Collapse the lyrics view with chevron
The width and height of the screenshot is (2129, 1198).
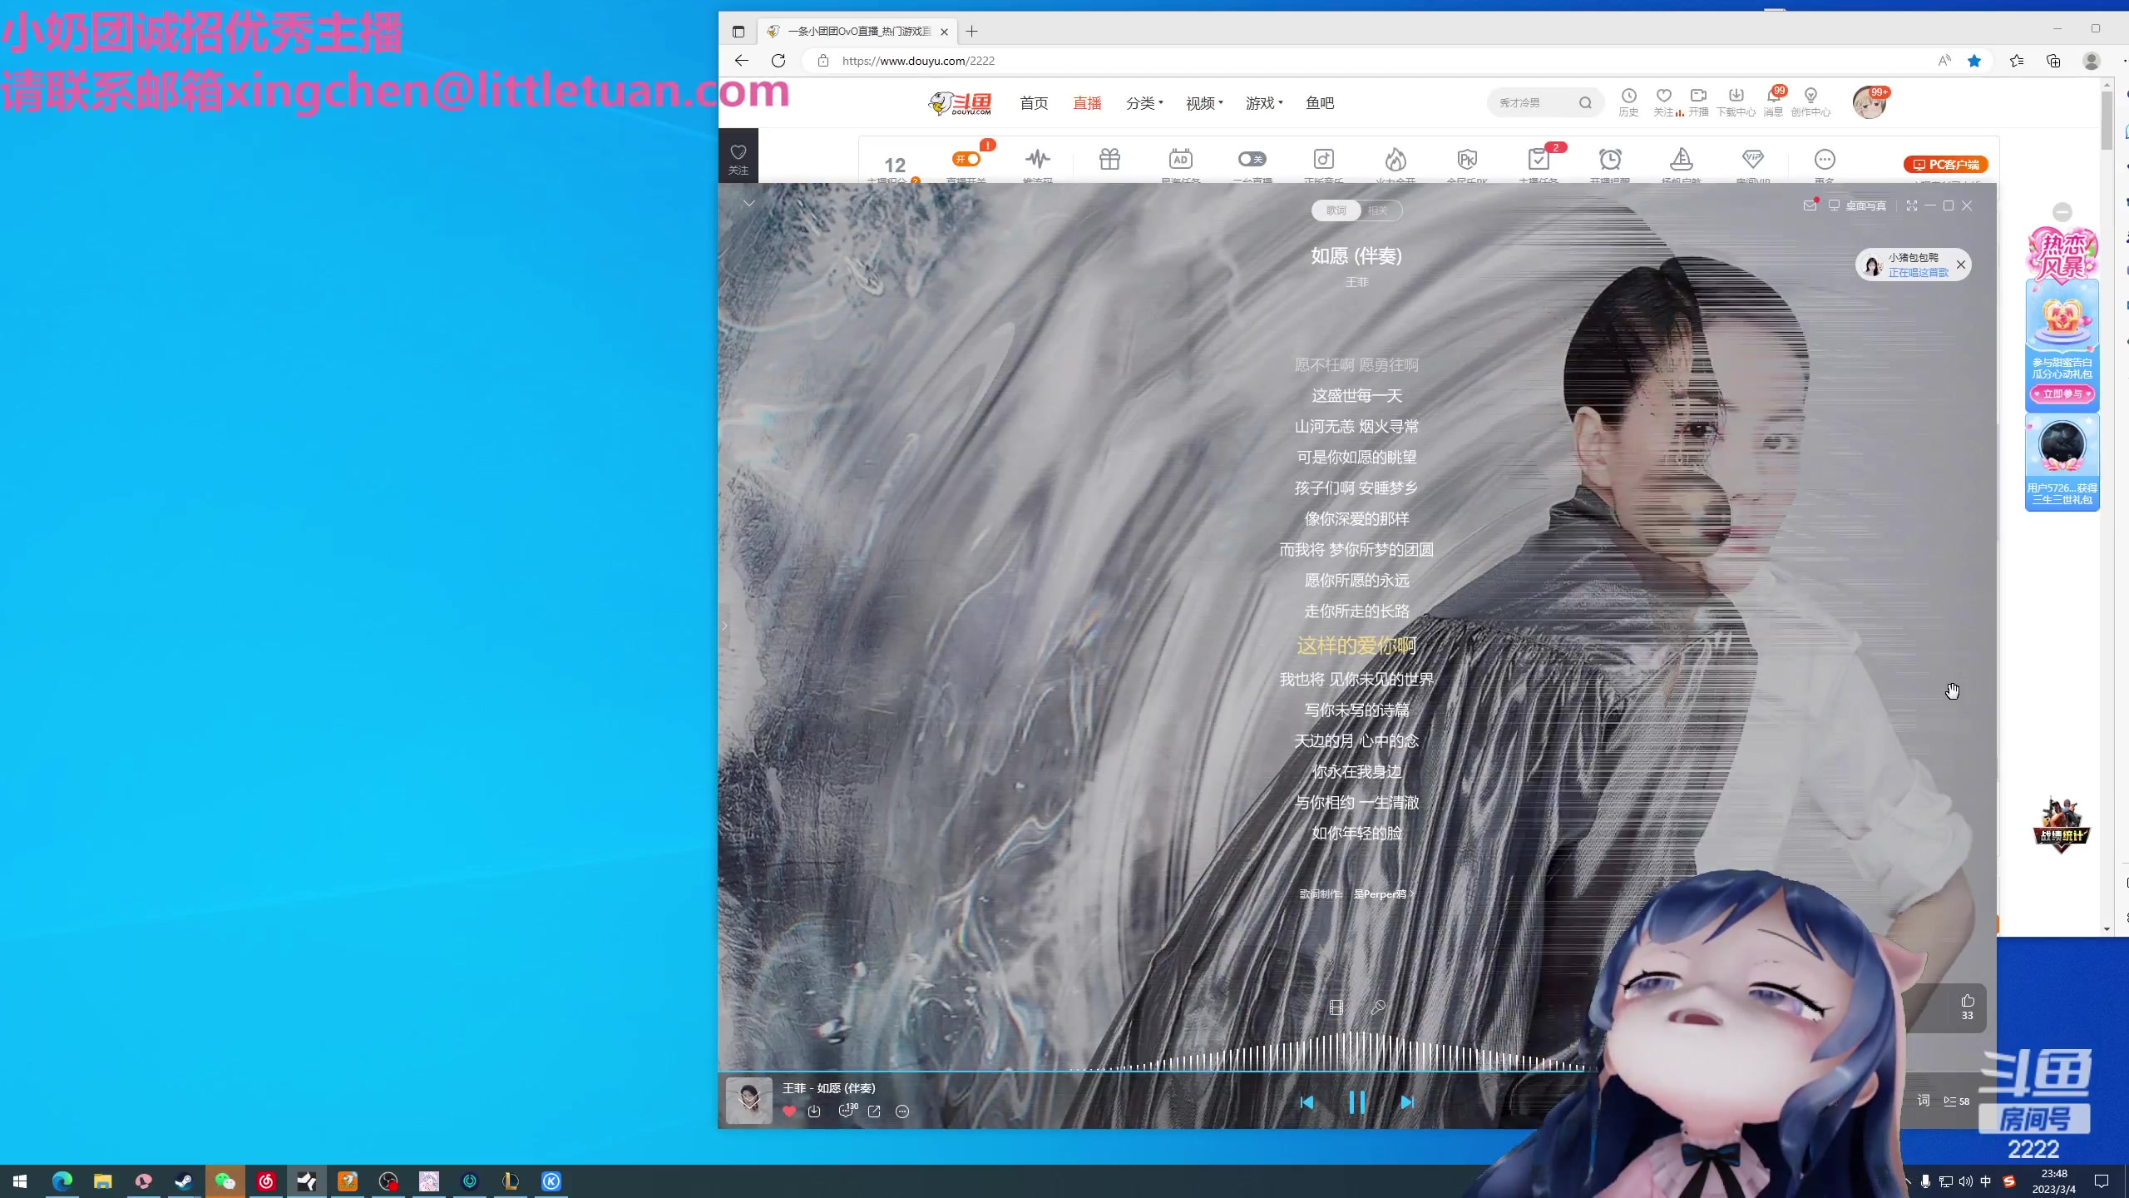tap(749, 204)
